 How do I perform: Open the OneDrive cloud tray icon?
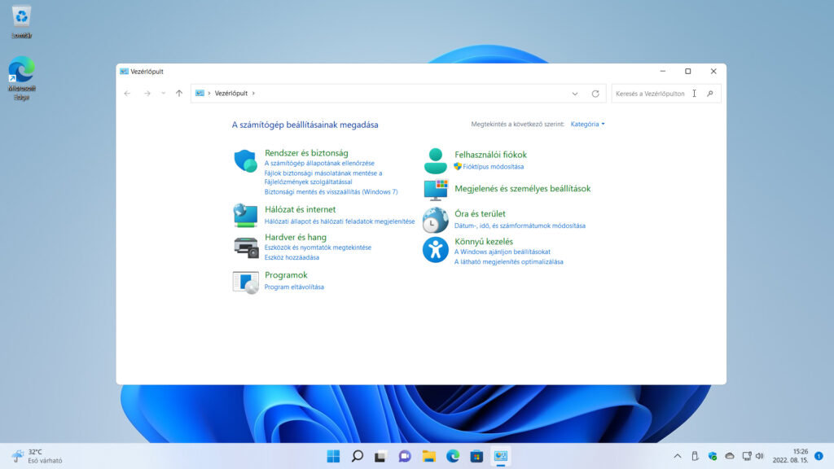[x=730, y=456]
